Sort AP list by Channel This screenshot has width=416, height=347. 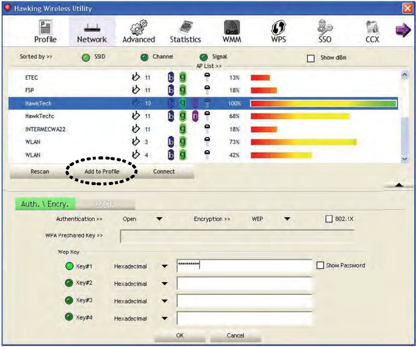tap(145, 57)
